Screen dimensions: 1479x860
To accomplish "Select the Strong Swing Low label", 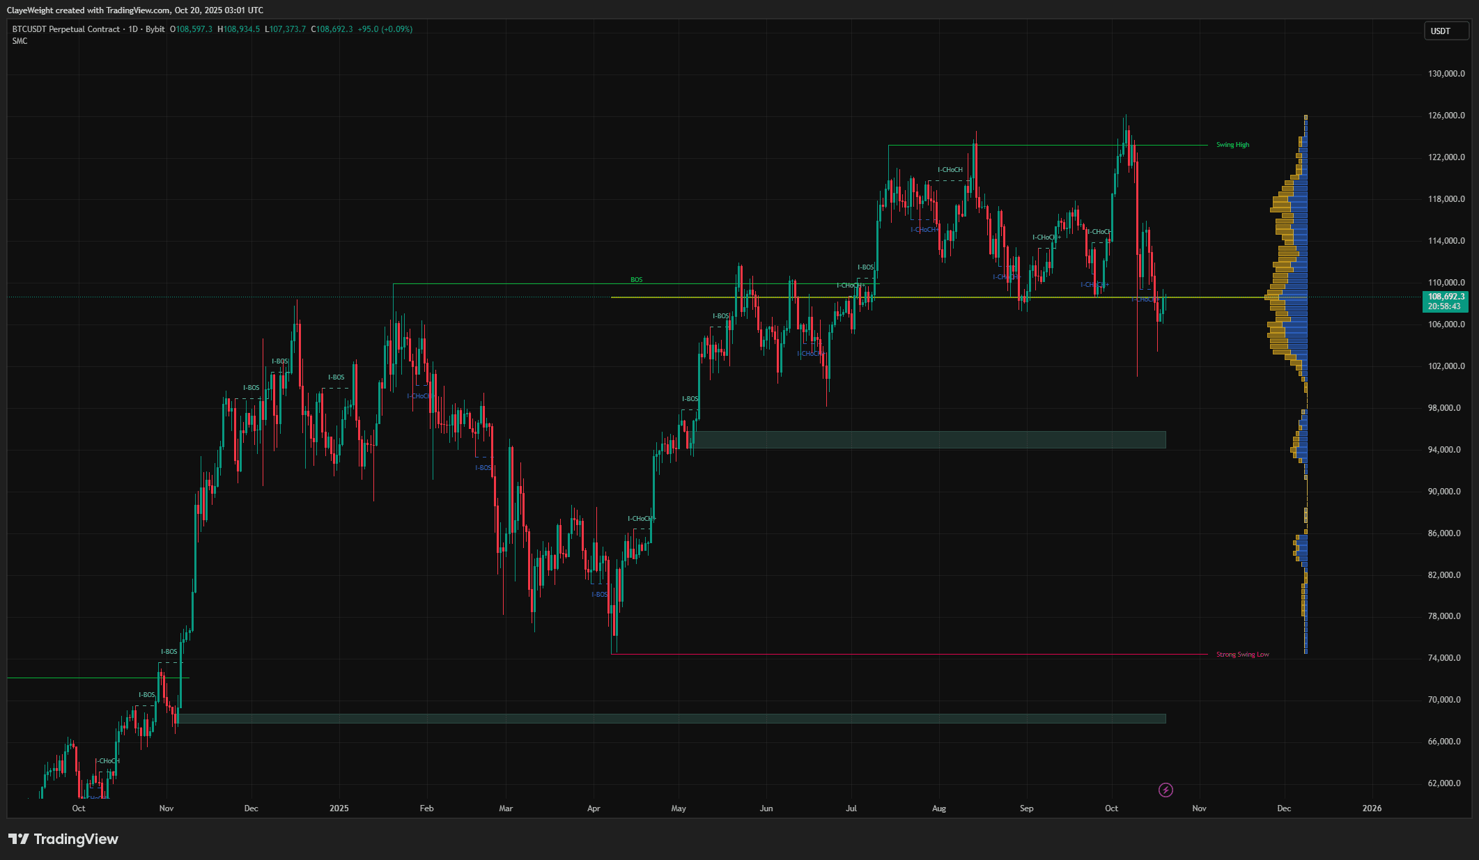I will 1241,654.
